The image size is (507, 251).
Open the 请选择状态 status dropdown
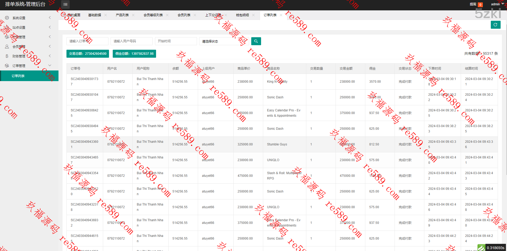[224, 41]
